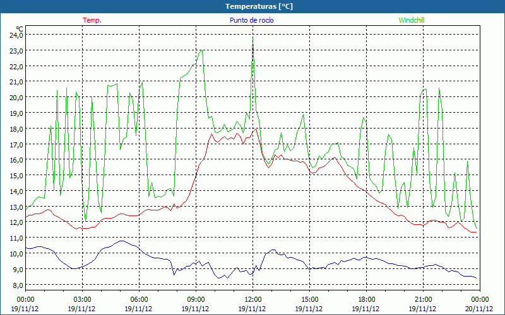Screen dimensions: 505x315
Task: Click the 19/11/12 date under 21:00
Action: [422, 309]
